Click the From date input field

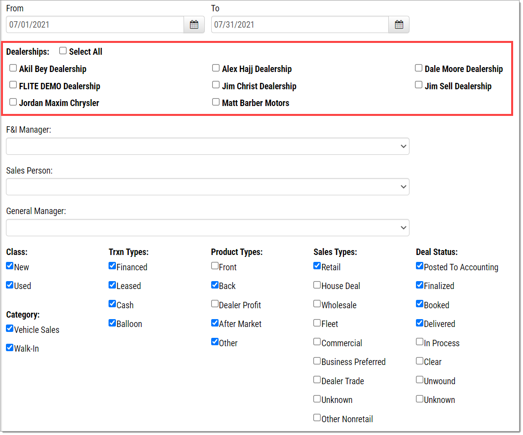[95, 24]
